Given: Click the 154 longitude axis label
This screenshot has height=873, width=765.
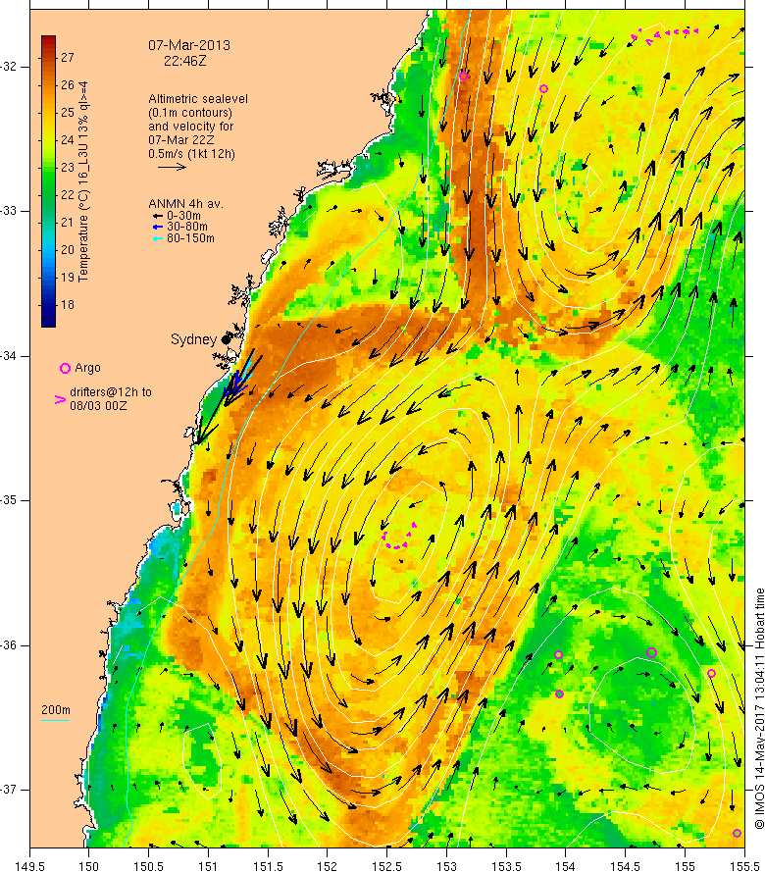Looking at the screenshot, I should (565, 867).
